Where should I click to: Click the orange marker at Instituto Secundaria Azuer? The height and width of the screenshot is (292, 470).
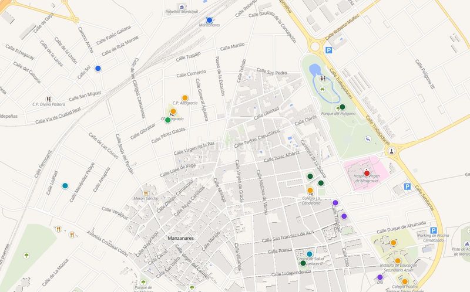coord(398,261)
